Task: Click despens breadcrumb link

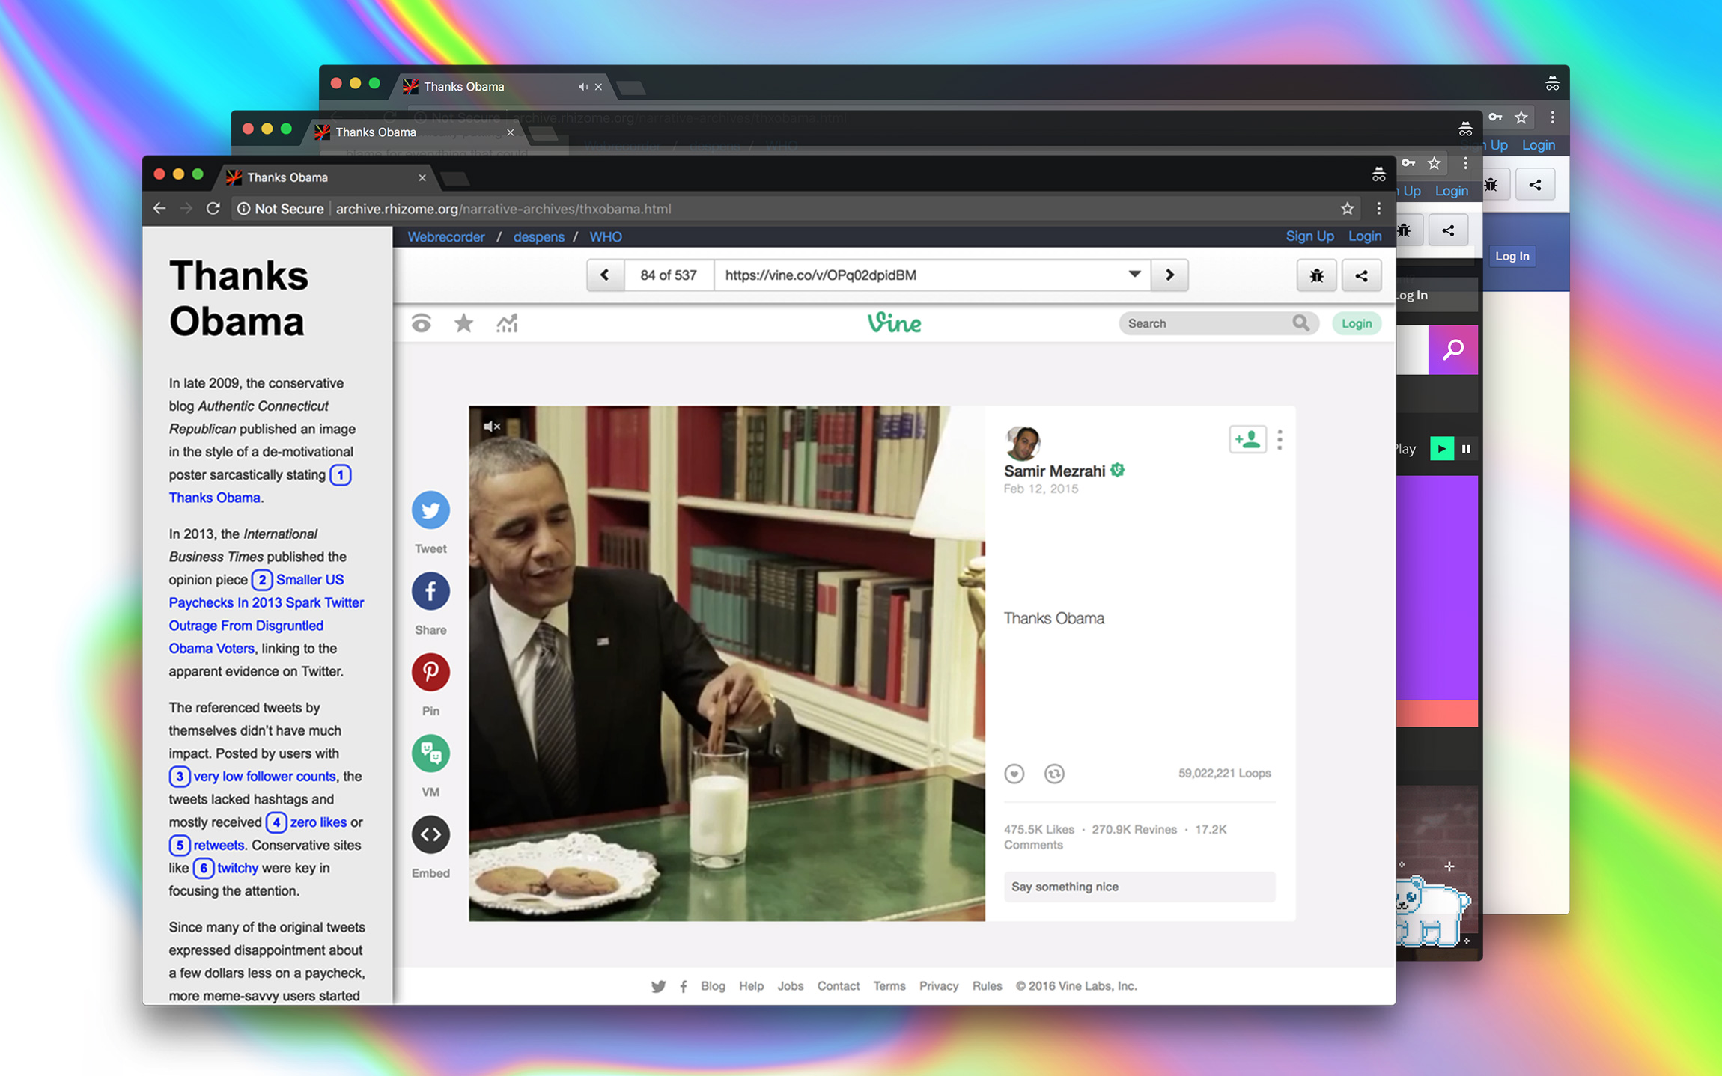Action: (538, 236)
